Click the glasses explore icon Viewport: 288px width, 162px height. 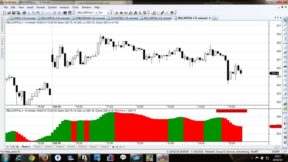tap(126, 13)
